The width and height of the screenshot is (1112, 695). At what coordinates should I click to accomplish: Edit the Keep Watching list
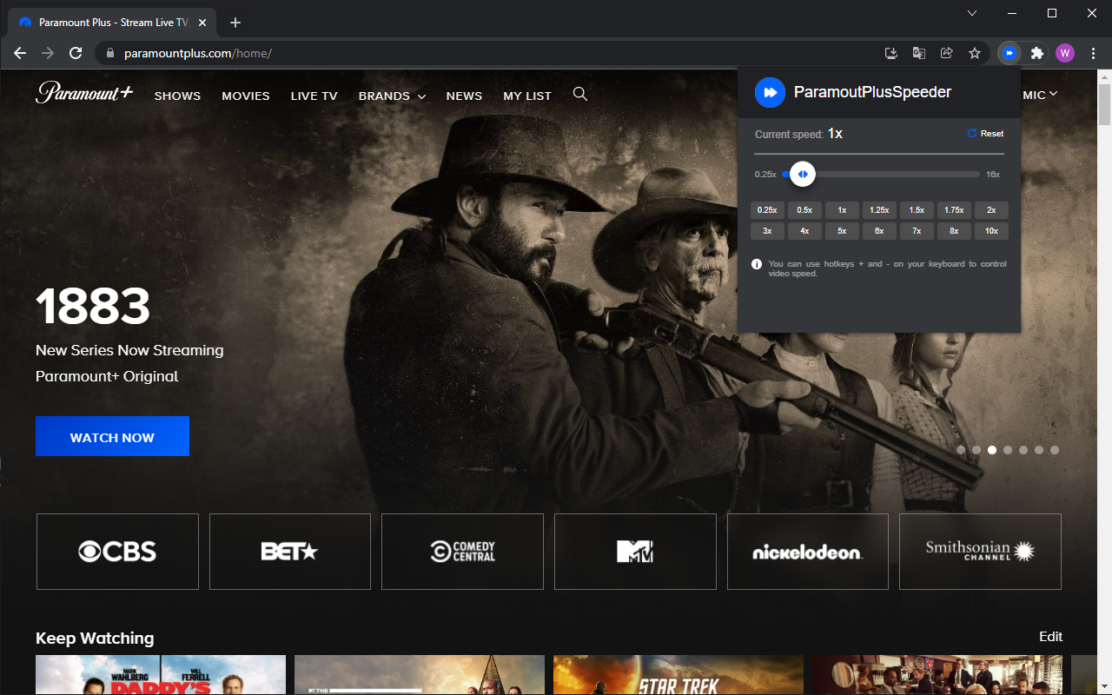point(1051,637)
